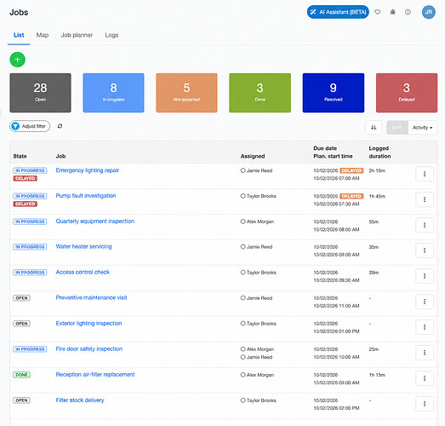Select Jamie Reed circle on Preventive maintenance visit
The height and width of the screenshot is (426, 445).
(x=243, y=298)
